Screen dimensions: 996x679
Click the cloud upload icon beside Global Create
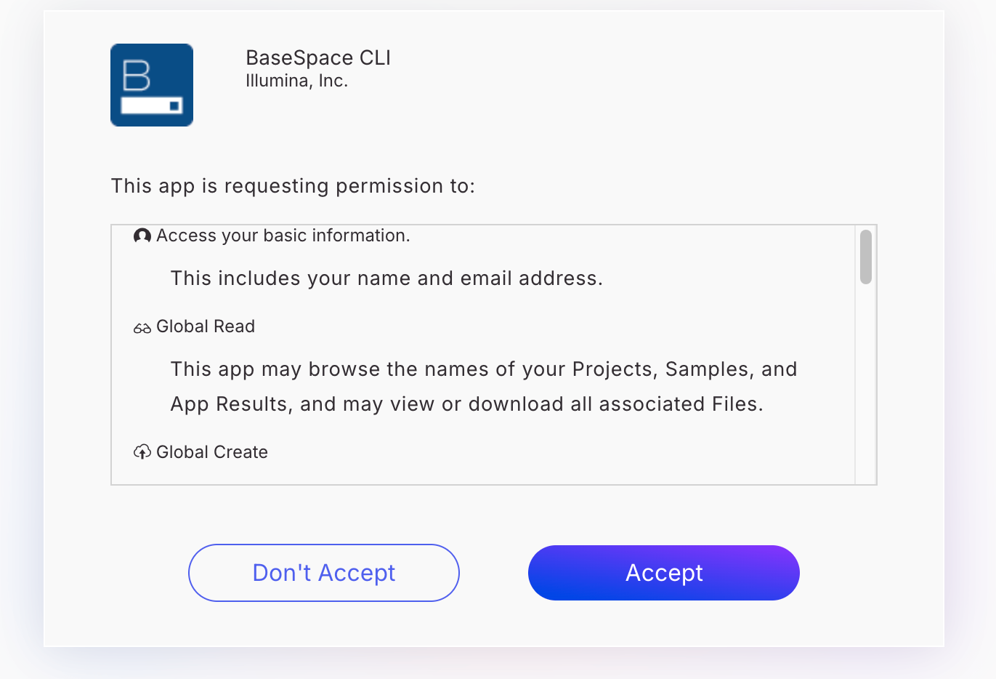click(x=142, y=452)
